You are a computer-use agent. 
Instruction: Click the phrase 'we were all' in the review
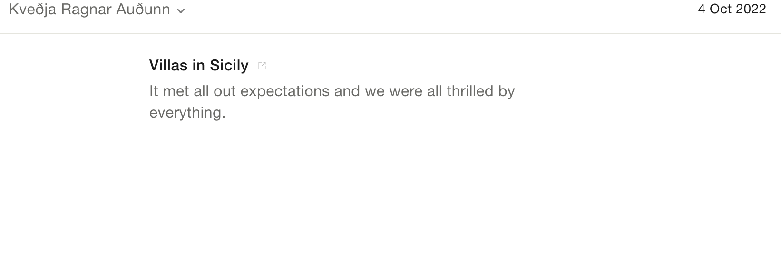coord(403,91)
